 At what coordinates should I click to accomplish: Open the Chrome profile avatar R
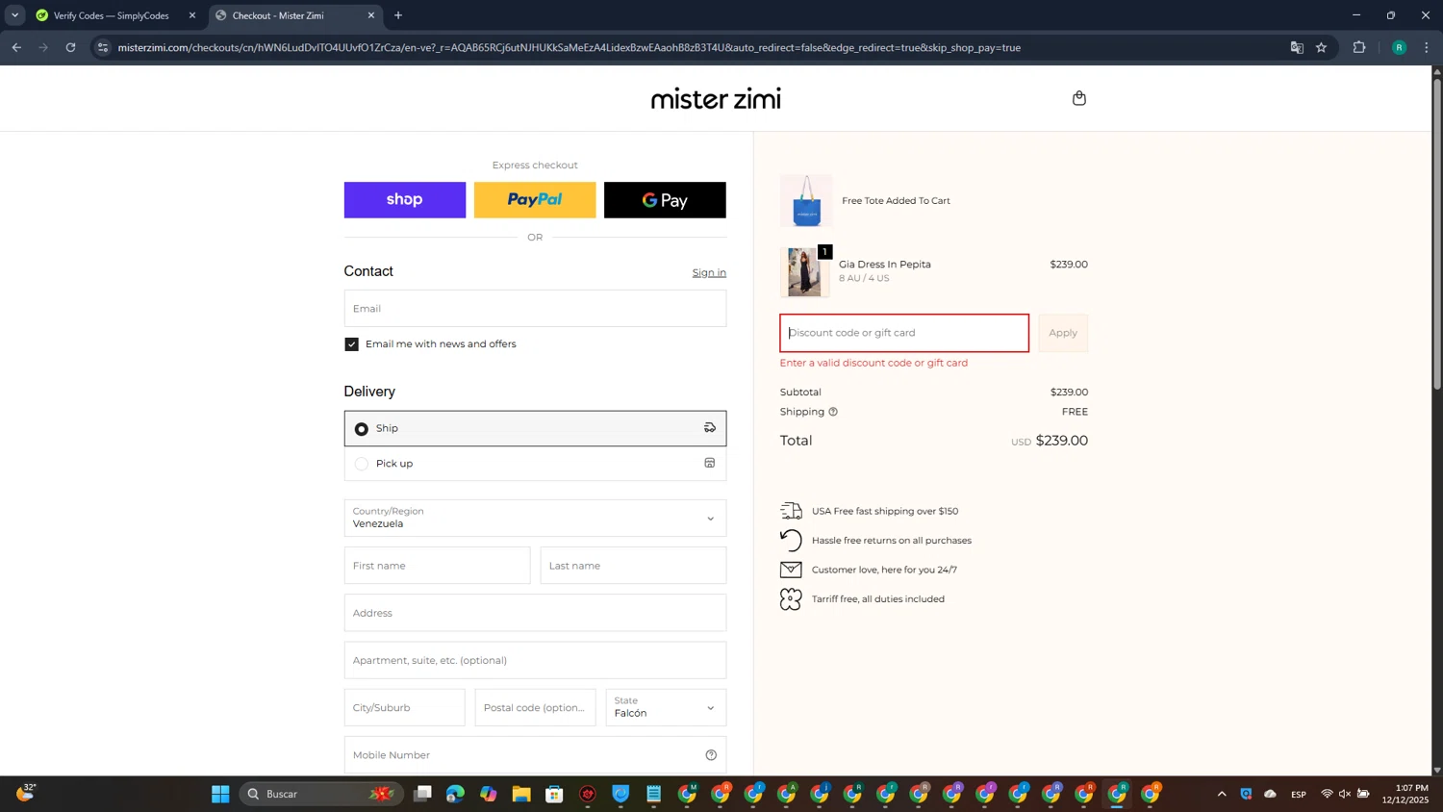click(1399, 47)
